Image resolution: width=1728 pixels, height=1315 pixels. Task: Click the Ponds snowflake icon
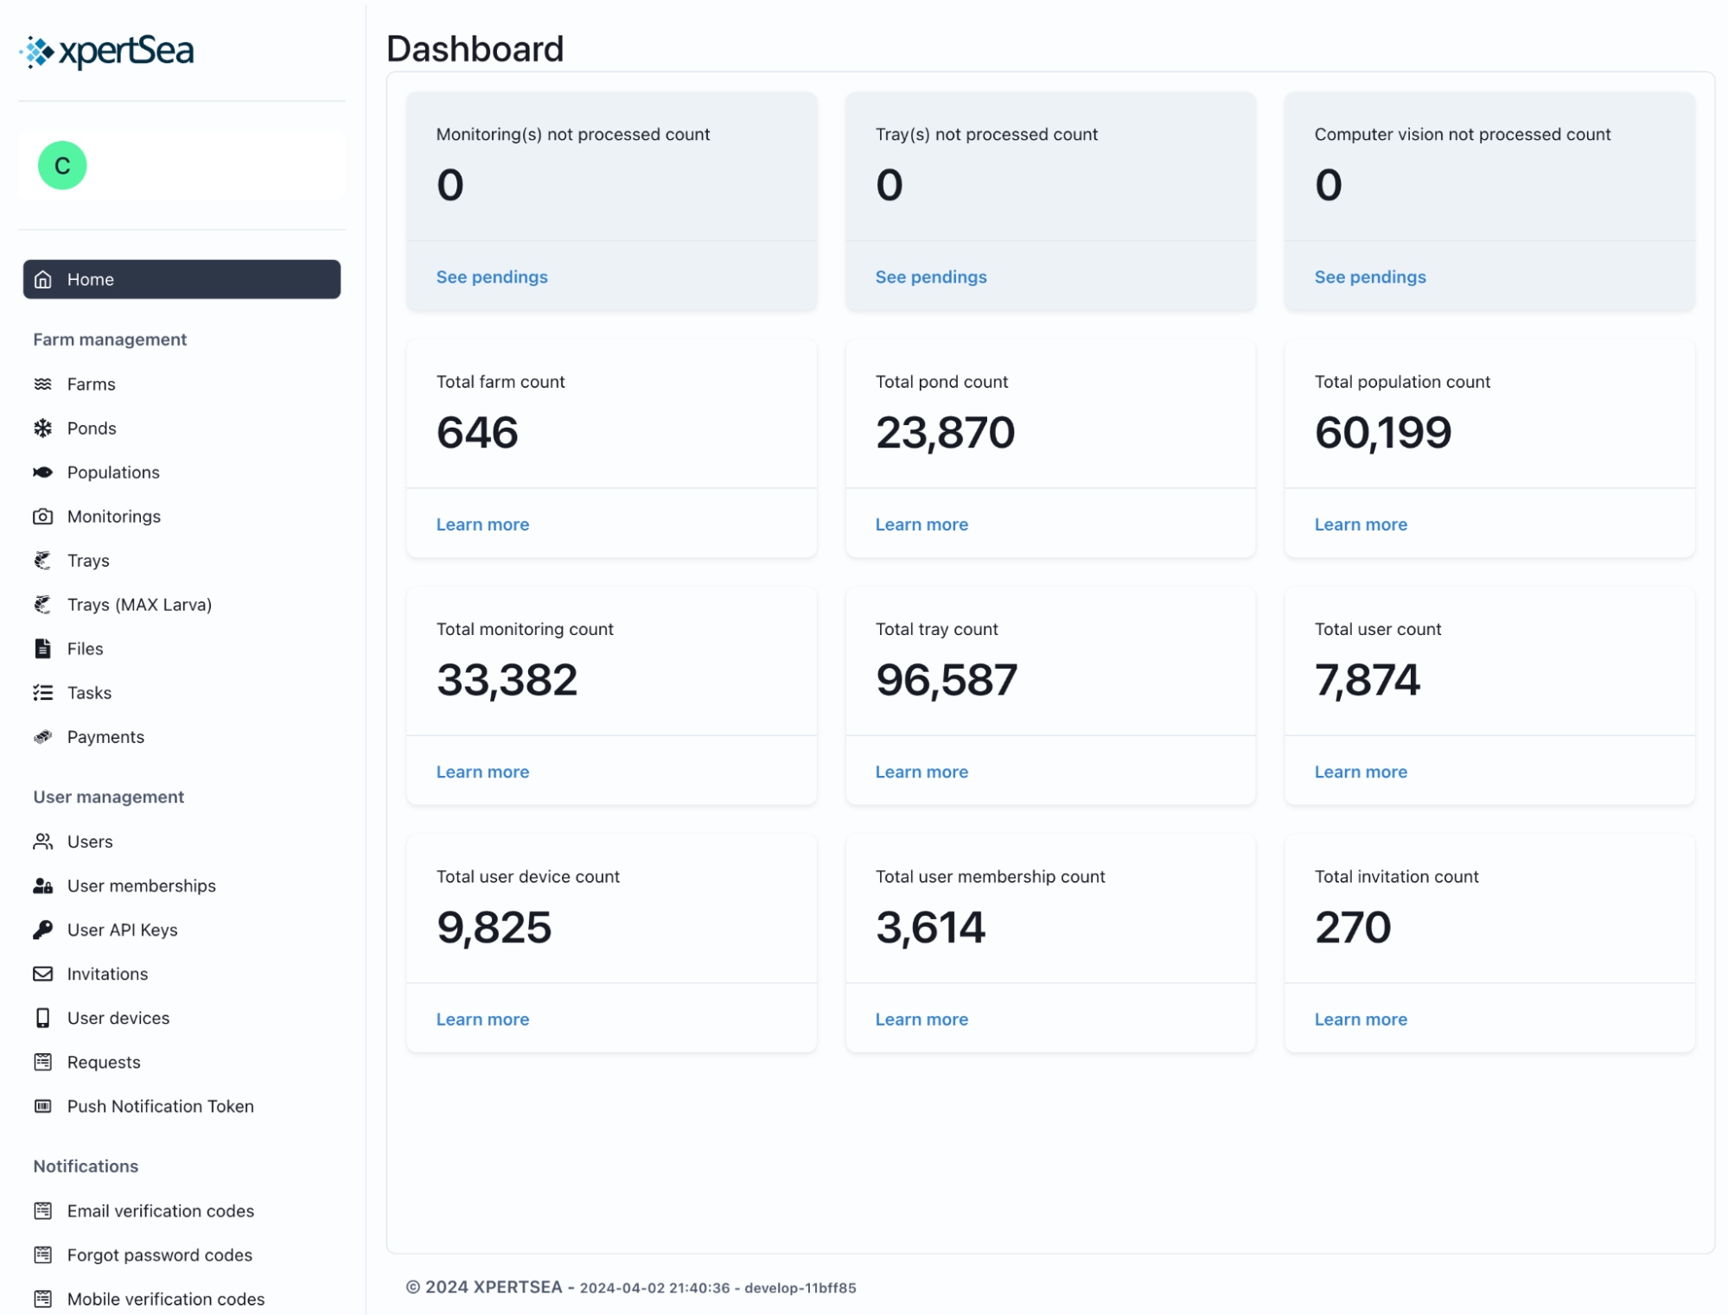(42, 428)
